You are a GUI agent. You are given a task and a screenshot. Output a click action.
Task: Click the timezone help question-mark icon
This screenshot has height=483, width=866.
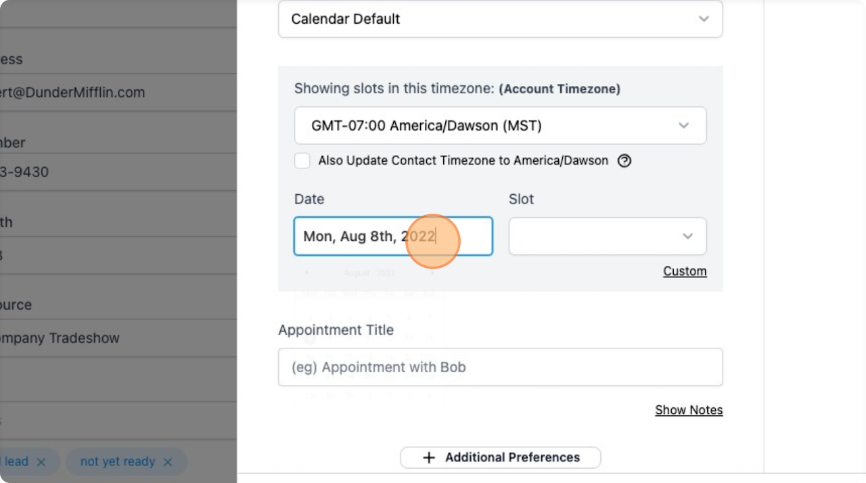pos(624,161)
